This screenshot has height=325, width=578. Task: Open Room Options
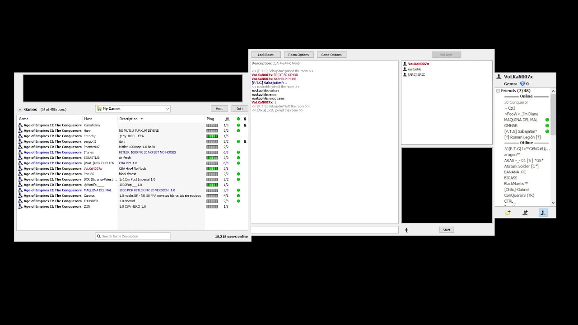[x=298, y=55]
